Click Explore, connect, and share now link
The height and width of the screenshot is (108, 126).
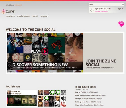100,68
